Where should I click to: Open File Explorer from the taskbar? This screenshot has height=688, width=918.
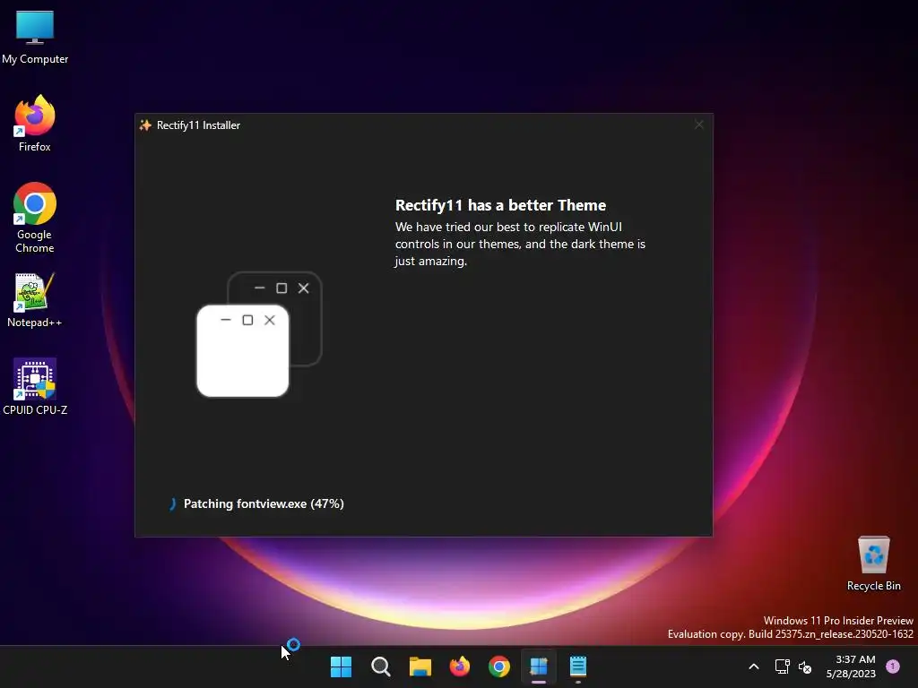[420, 666]
